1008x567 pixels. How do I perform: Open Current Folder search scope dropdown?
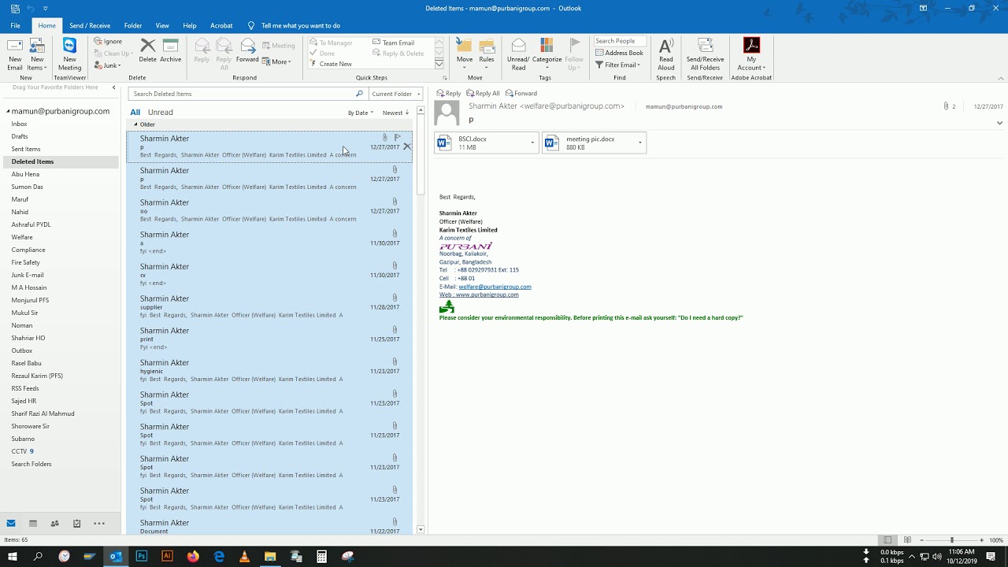click(396, 94)
